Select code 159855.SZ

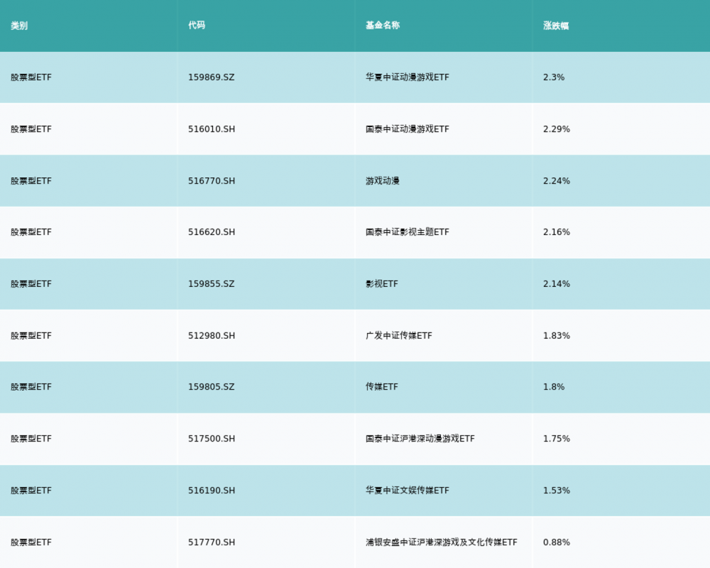212,284
